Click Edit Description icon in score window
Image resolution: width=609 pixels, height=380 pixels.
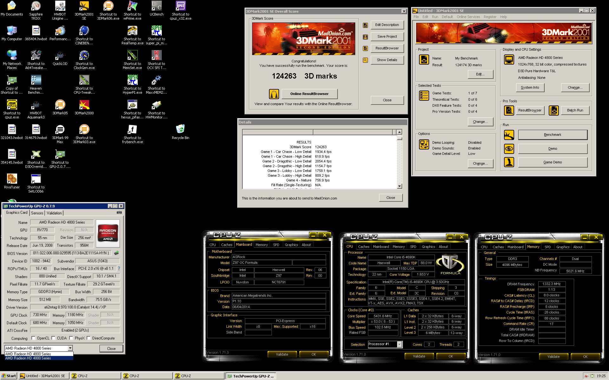pos(365,25)
